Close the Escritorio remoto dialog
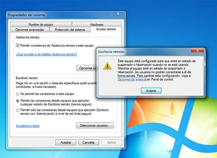Viewport: 217px width, 158px height. click(x=197, y=51)
